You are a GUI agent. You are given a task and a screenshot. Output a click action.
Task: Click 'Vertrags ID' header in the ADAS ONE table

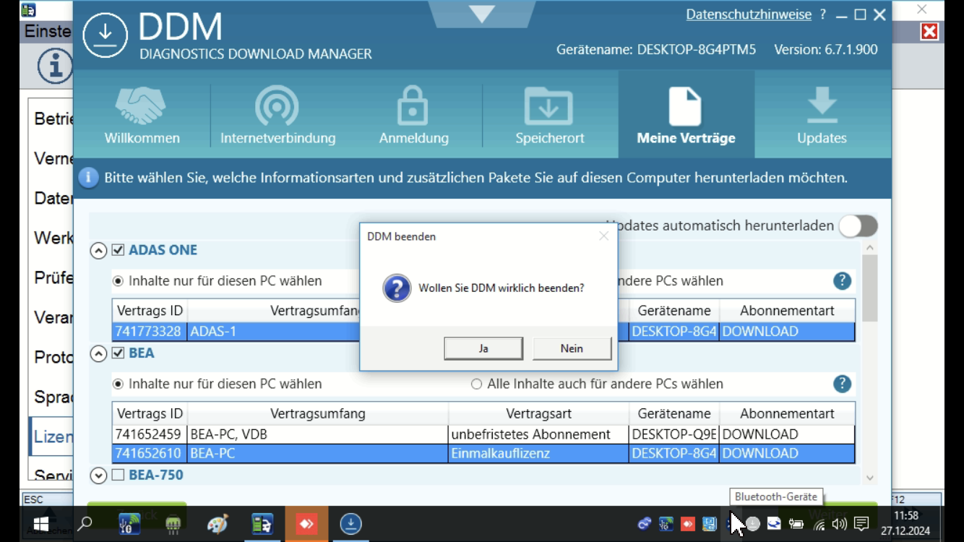click(150, 311)
